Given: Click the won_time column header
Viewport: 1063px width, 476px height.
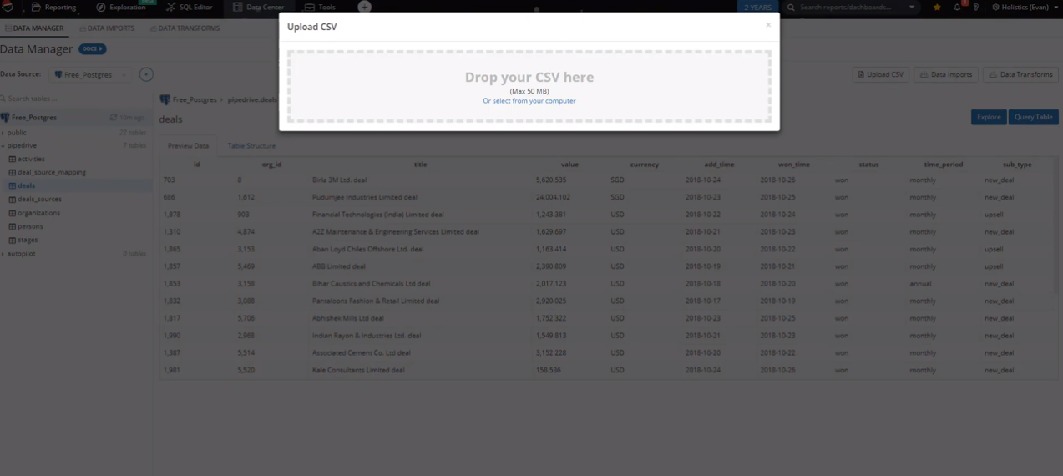Looking at the screenshot, I should coord(793,165).
